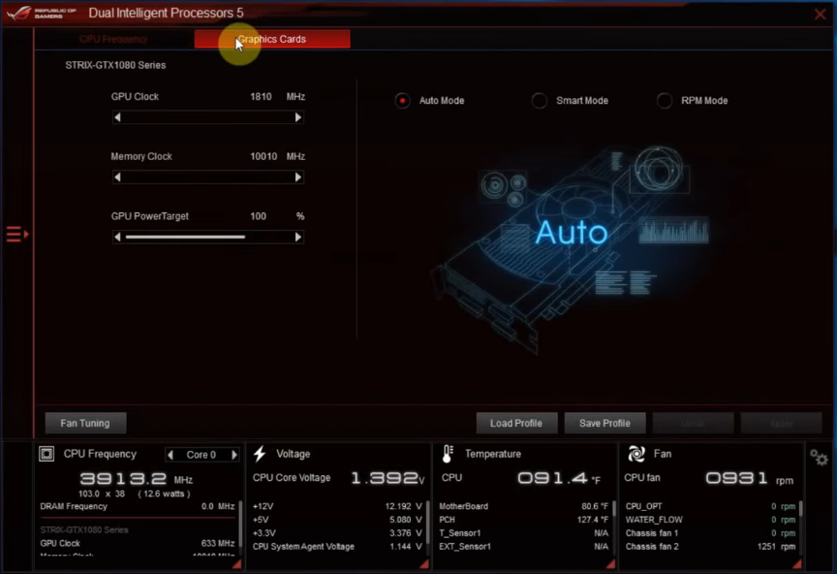Viewport: 837px width, 574px height.
Task: Click the WATER_FLOW fan row
Action: pos(710,520)
